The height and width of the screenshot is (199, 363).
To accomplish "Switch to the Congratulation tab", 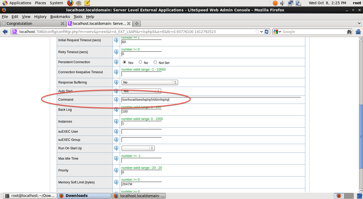I will click(33, 24).
